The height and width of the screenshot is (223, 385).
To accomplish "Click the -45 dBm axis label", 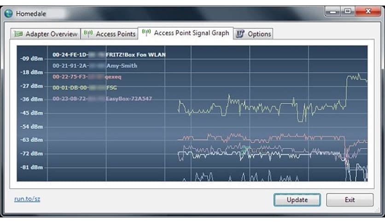I will (x=31, y=113).
